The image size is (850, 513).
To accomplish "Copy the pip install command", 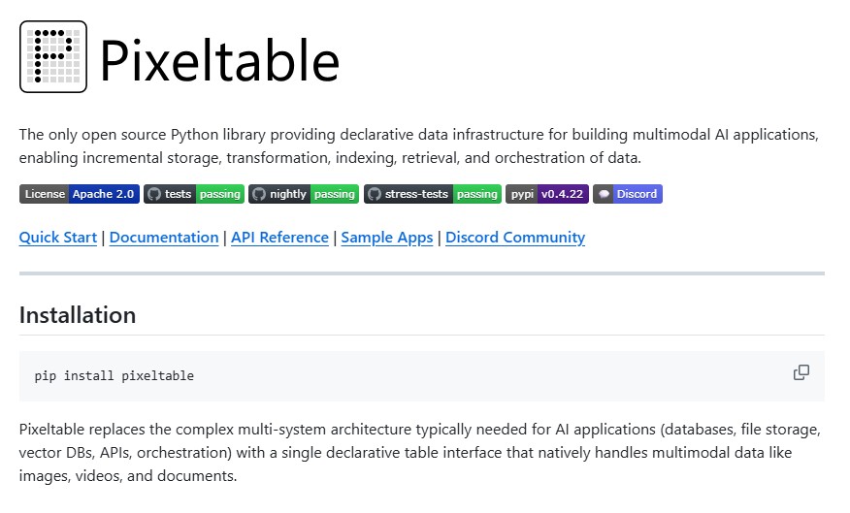I will tap(801, 372).
